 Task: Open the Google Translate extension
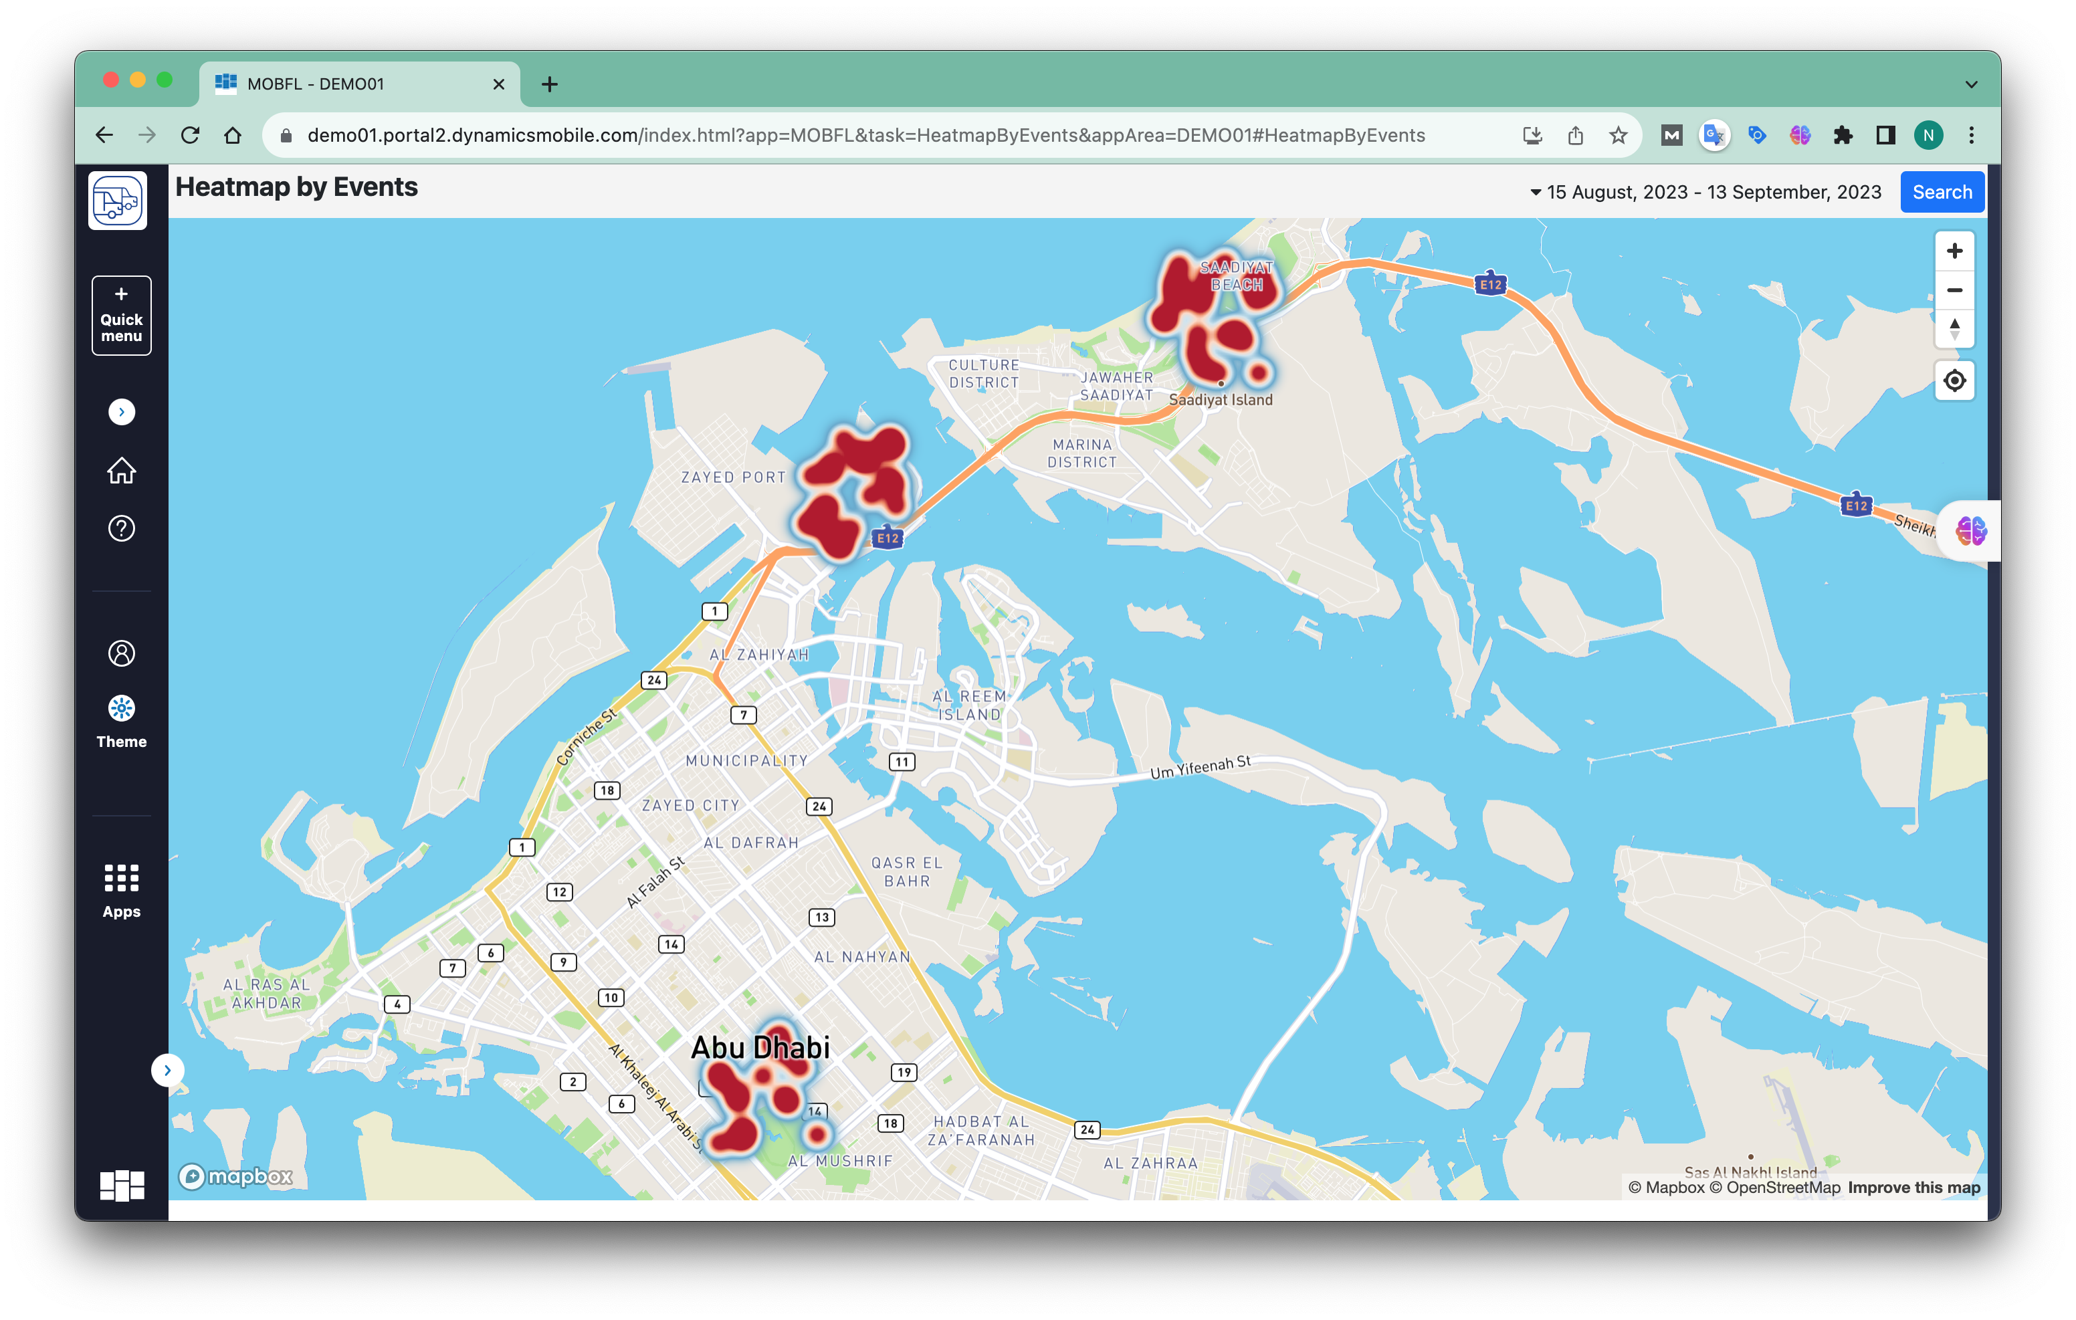(1714, 135)
